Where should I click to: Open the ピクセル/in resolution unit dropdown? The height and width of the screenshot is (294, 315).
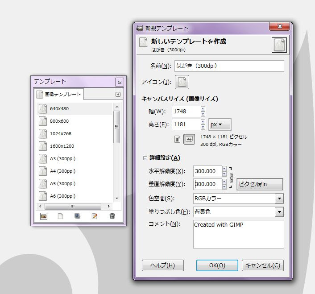coord(260,184)
